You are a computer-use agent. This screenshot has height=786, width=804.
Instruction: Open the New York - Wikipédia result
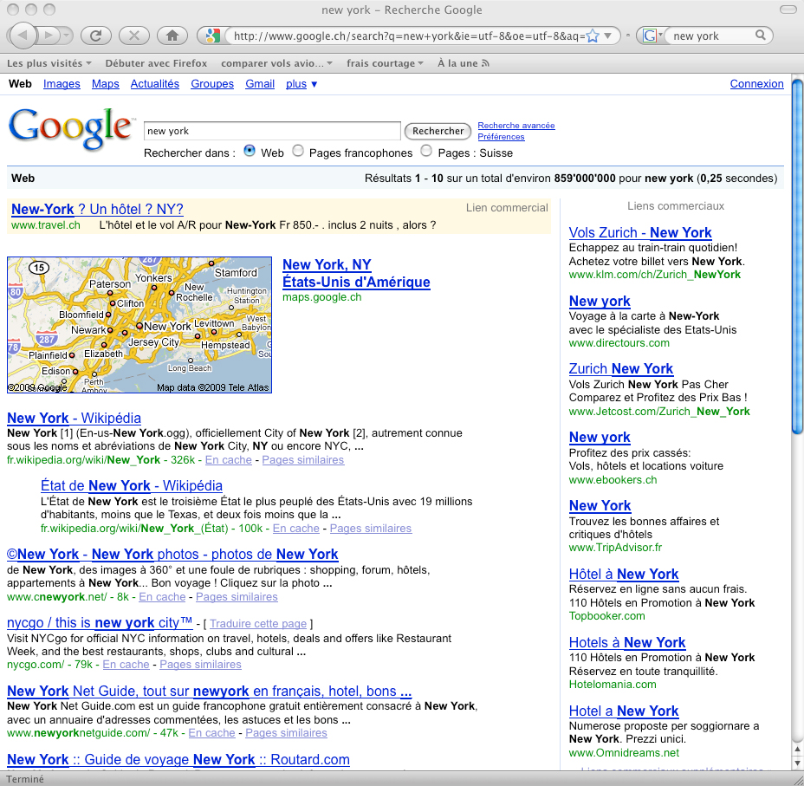[74, 418]
